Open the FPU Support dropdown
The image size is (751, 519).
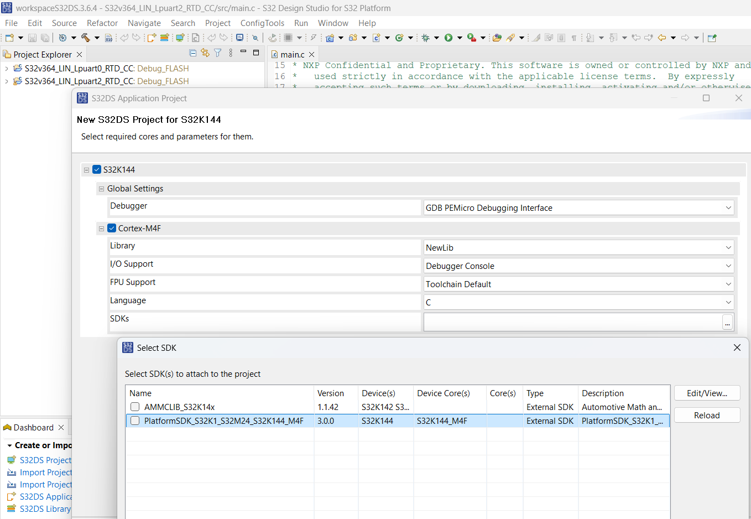point(579,284)
